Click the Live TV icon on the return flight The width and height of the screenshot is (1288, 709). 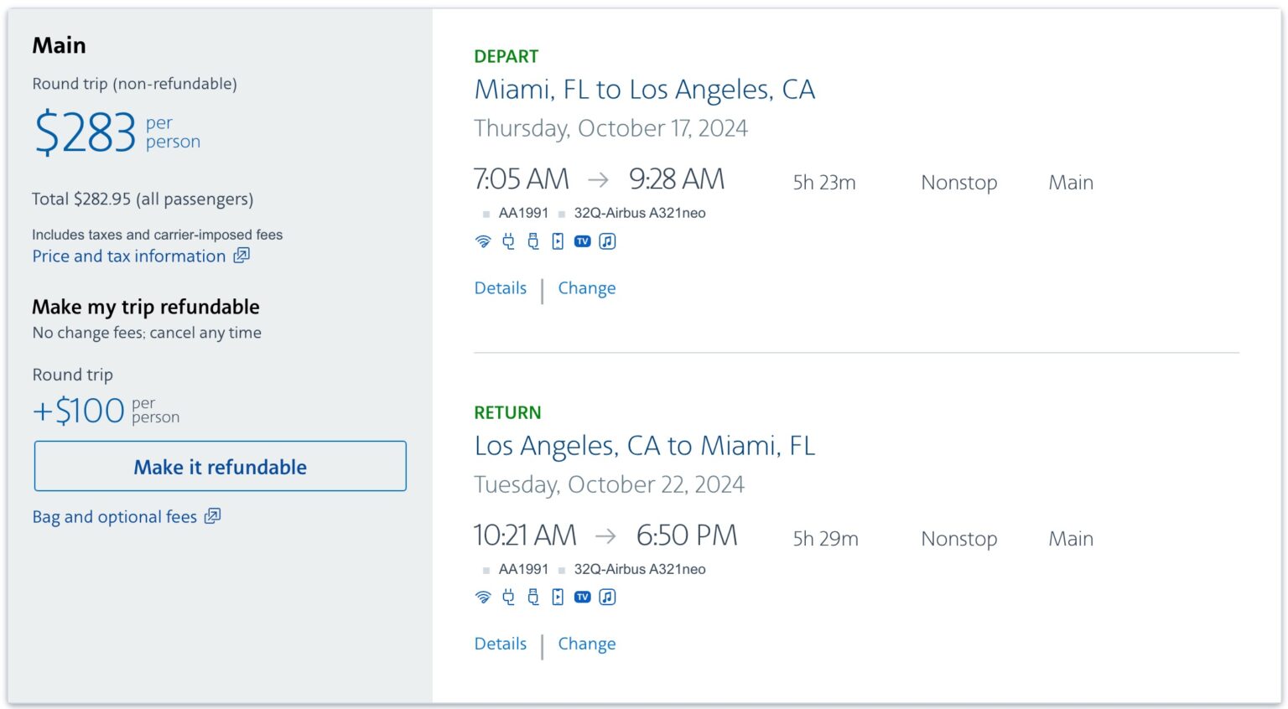pos(582,597)
